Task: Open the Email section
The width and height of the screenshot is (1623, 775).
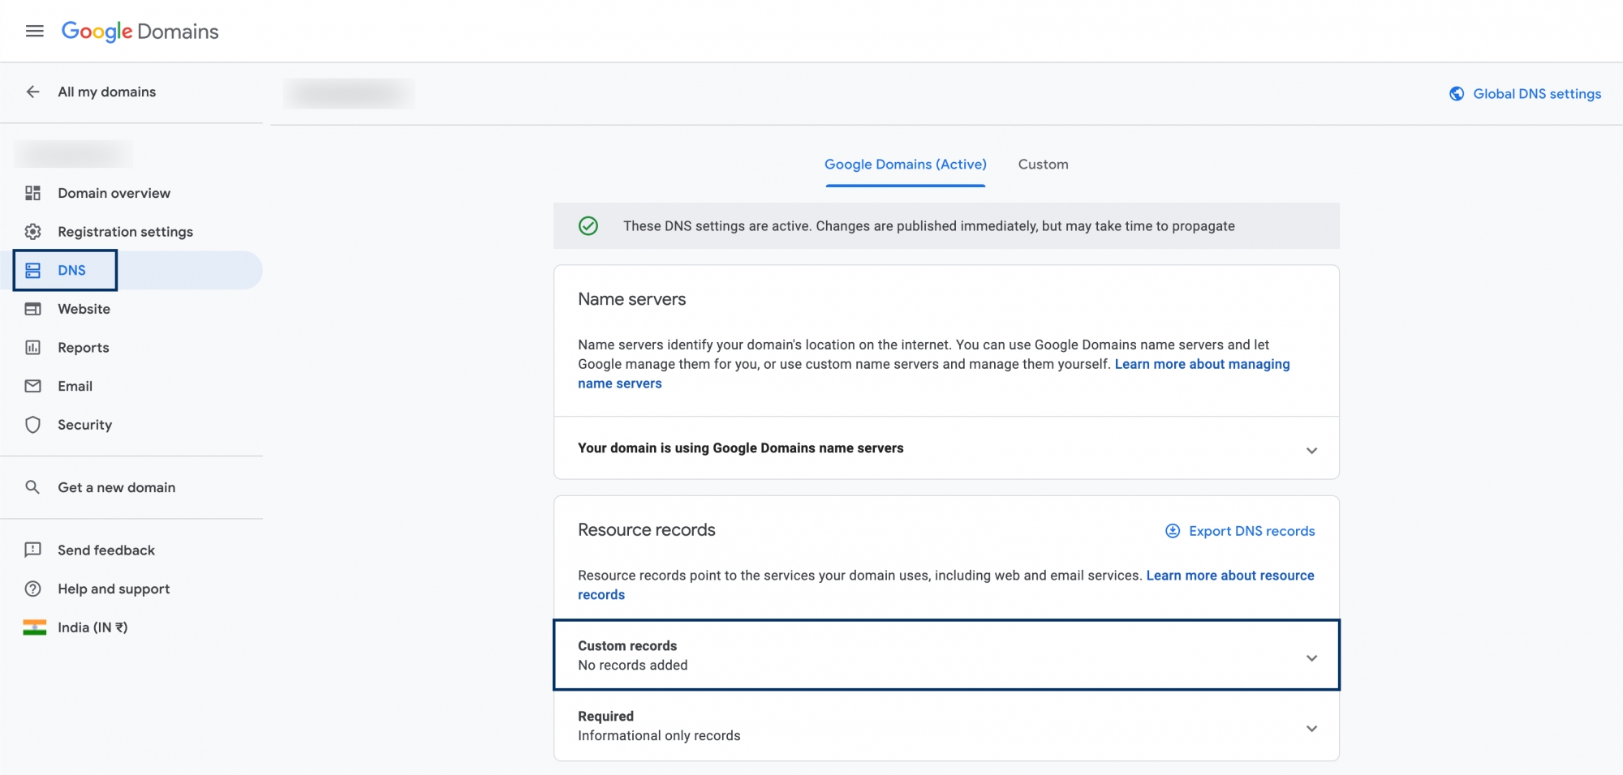Action: pyautogui.click(x=75, y=386)
